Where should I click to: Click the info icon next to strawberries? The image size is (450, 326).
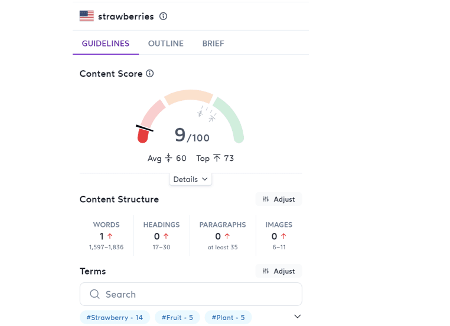pos(164,17)
